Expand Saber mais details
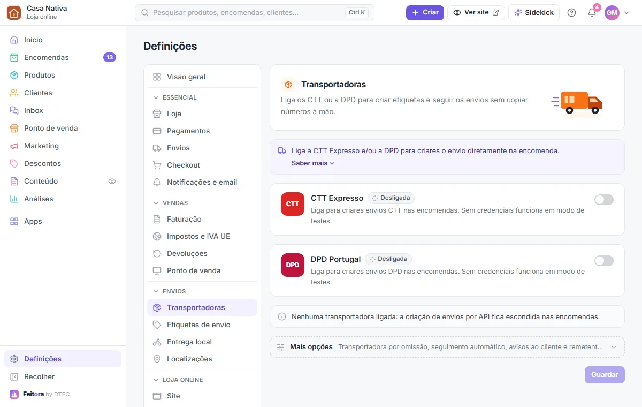The width and height of the screenshot is (642, 407). (x=313, y=163)
